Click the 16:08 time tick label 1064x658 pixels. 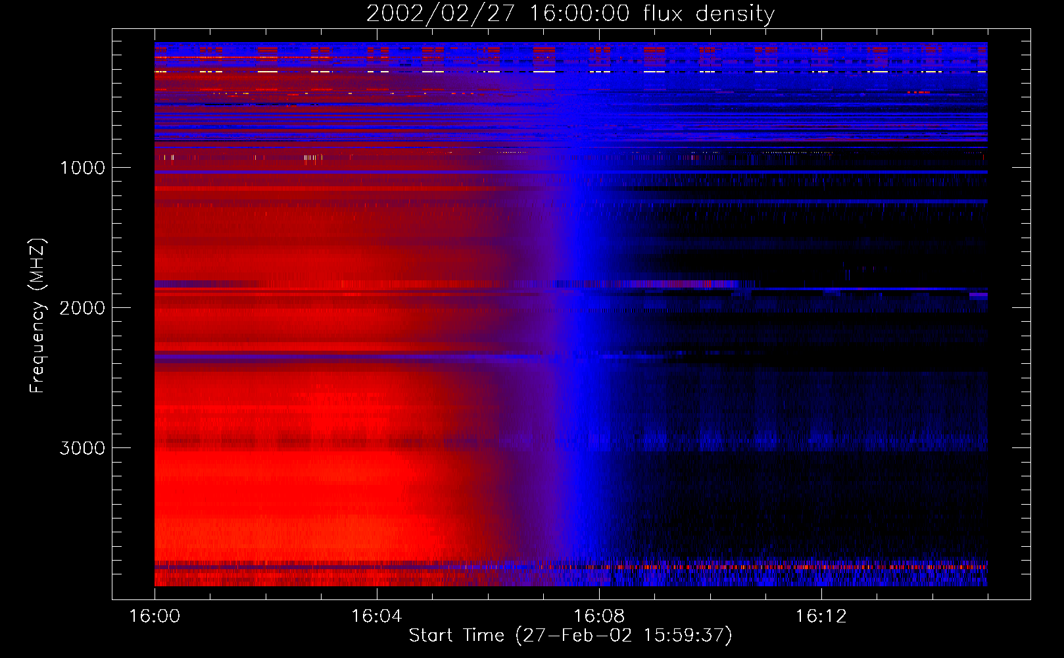(599, 617)
